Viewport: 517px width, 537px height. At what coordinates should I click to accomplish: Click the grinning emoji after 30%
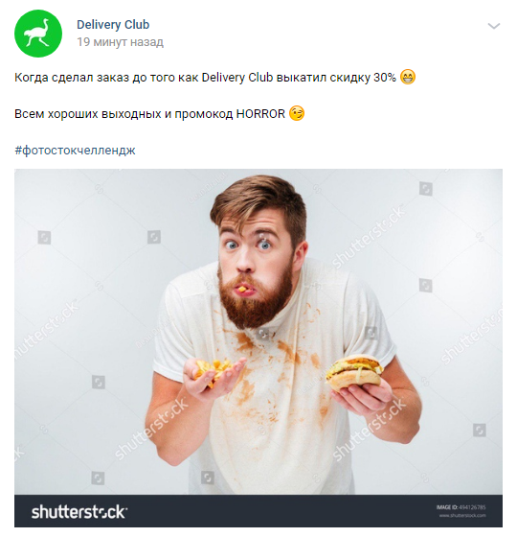click(x=408, y=77)
